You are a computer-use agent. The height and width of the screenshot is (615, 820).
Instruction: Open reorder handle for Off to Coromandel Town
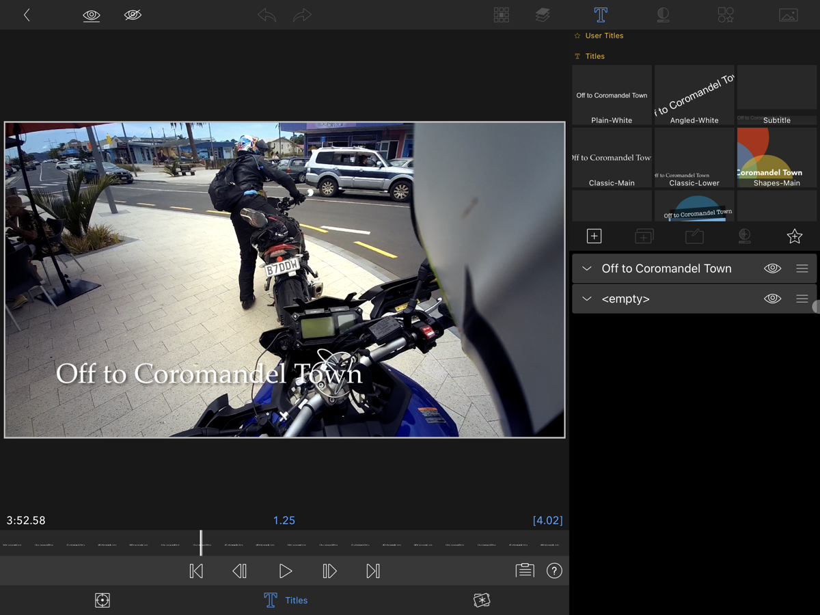tap(802, 269)
